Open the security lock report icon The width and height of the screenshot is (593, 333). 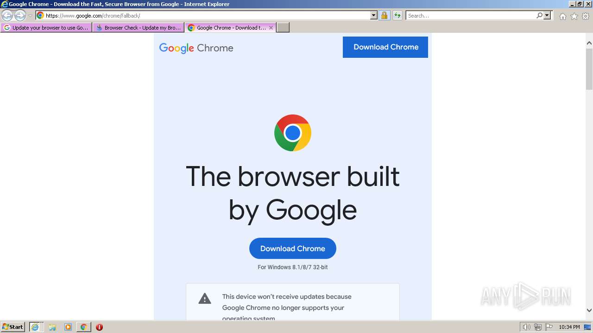[x=384, y=15]
